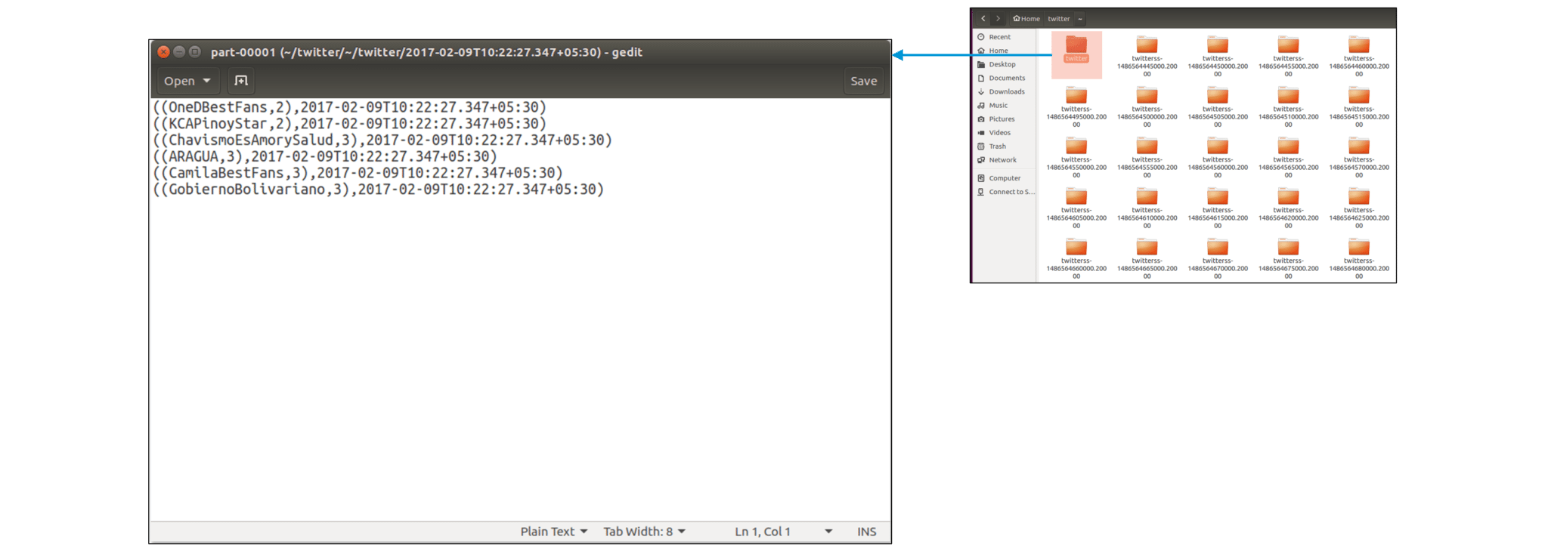
Task: Select the Home breadcrumb in path bar
Action: click(x=1026, y=19)
